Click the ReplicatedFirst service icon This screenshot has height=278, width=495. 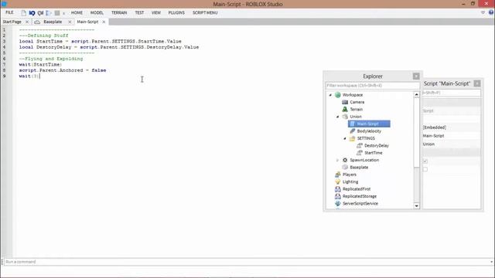(338, 189)
